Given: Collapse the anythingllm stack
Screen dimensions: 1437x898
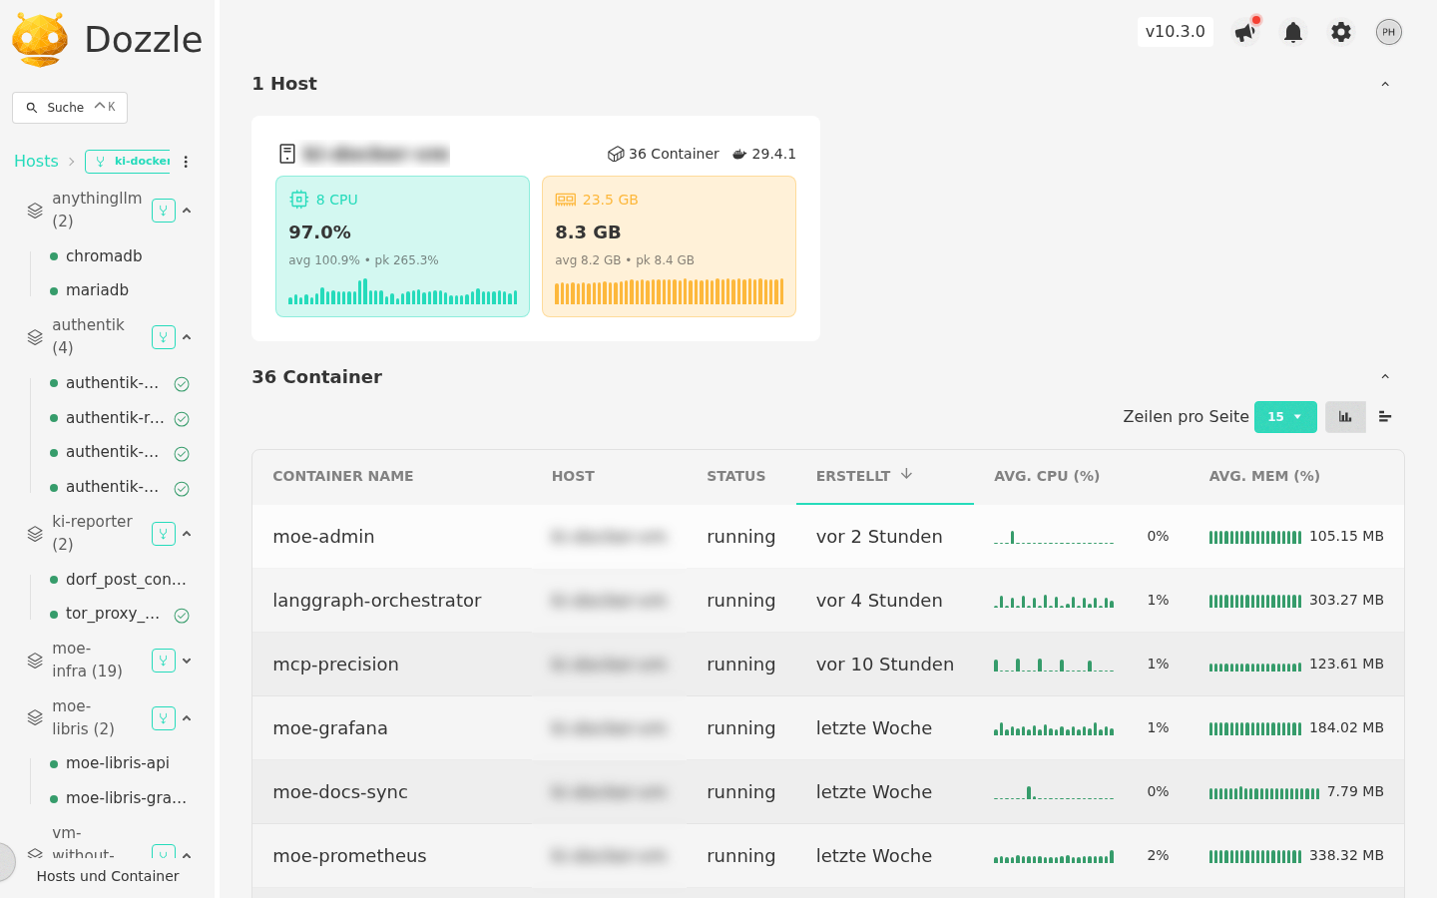Looking at the screenshot, I should 187,211.
